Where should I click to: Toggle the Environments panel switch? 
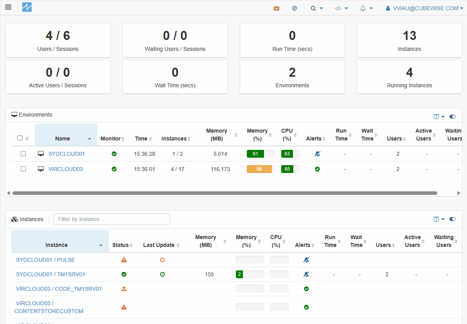[x=453, y=117]
